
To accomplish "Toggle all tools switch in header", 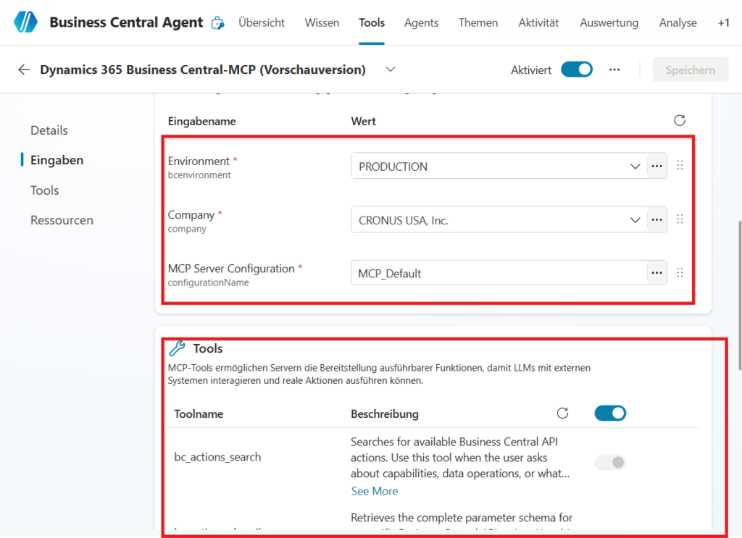I will tap(610, 413).
